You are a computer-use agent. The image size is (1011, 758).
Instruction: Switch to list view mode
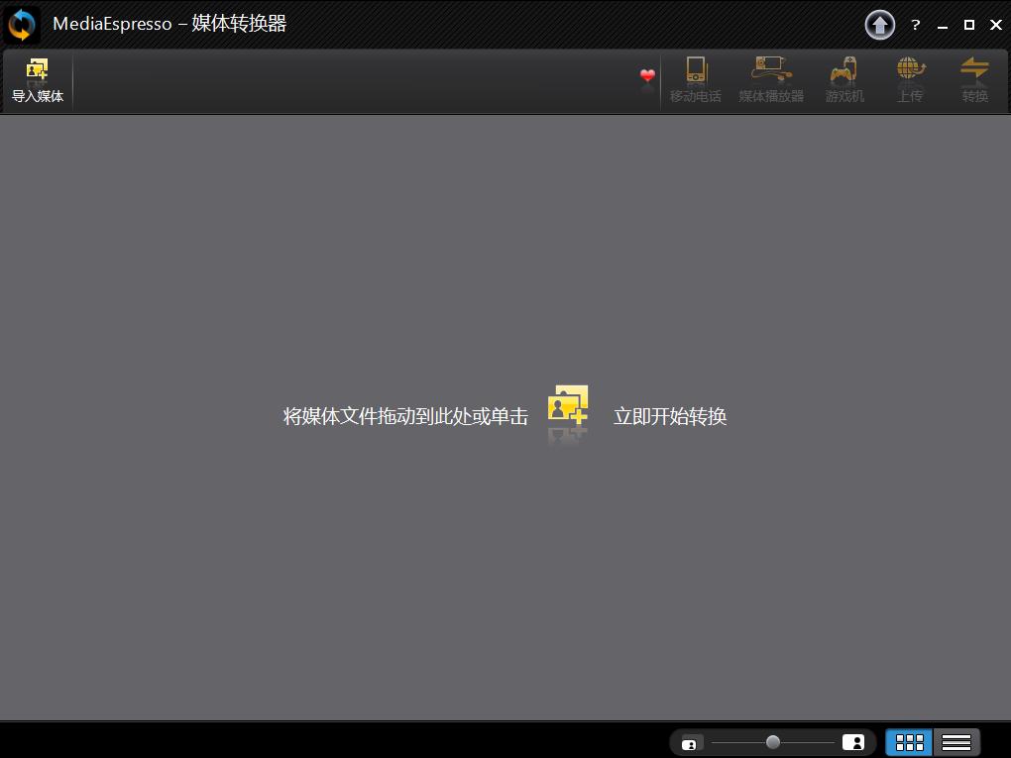coord(955,741)
